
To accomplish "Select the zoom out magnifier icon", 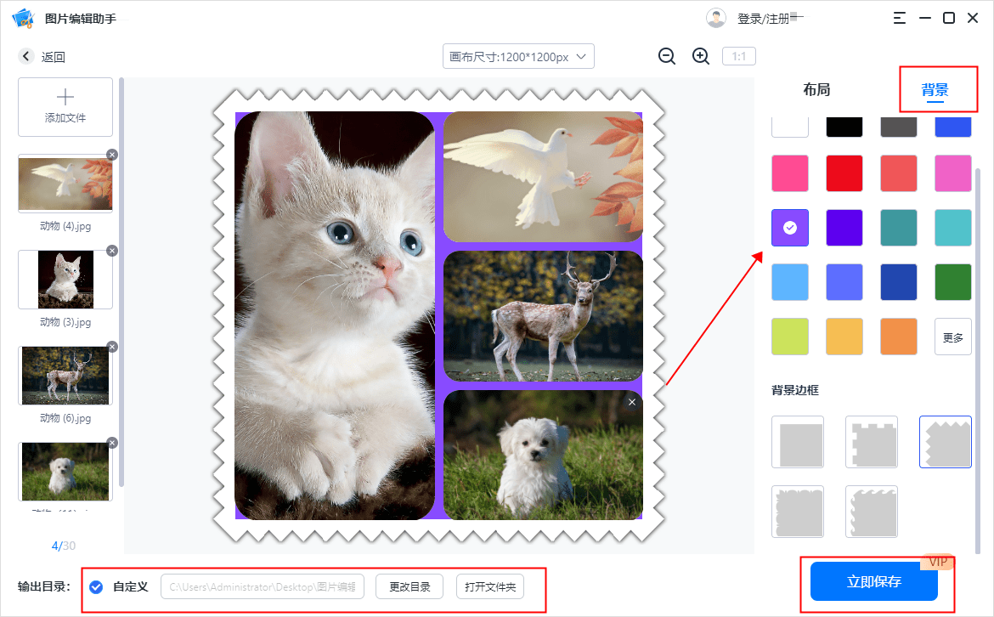I will (x=667, y=56).
